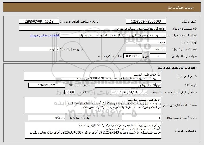
Task: Select the priority field showing فوری
Action: point(146,42)
